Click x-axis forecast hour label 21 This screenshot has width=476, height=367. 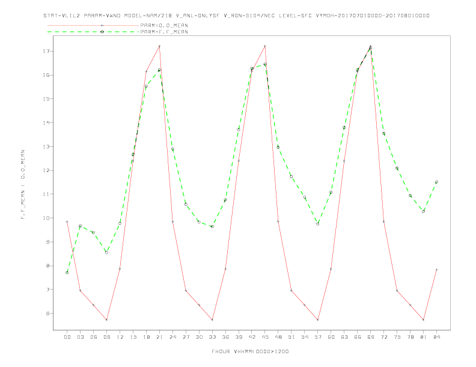(x=159, y=337)
